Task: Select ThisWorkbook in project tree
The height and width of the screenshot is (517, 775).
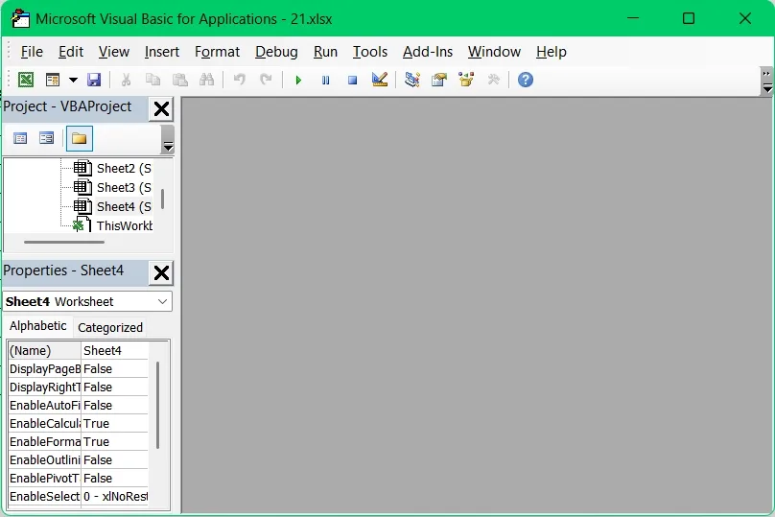Action: point(125,225)
